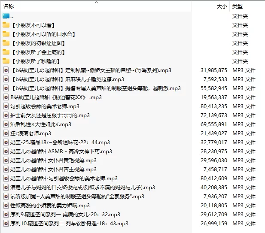
Task: Click the MP3 icon in the 19,563,337 row
Action: 6,97
